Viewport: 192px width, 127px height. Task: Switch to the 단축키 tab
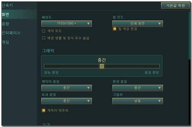[x=7, y=5]
